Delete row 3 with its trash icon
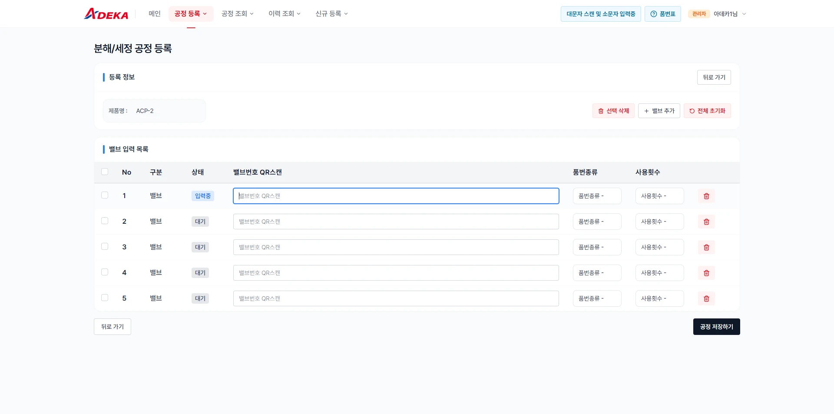Screen dimensions: 834x414 (x=706, y=247)
